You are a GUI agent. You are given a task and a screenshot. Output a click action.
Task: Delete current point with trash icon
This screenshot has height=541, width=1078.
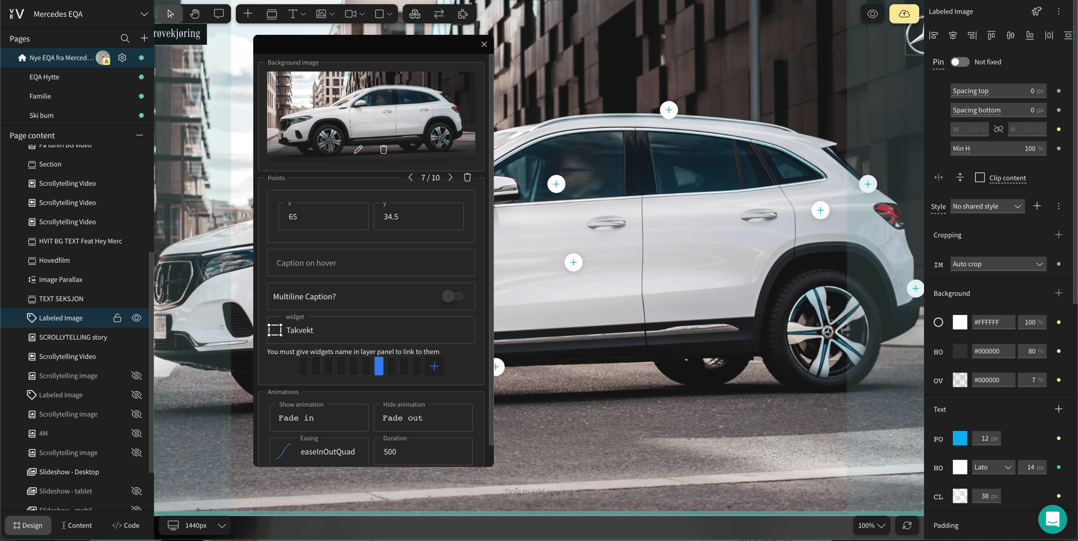pyautogui.click(x=467, y=177)
